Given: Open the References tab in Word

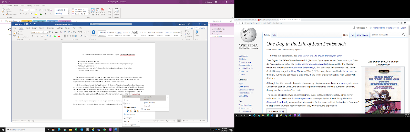Looking at the screenshot, I should pos(50,28).
